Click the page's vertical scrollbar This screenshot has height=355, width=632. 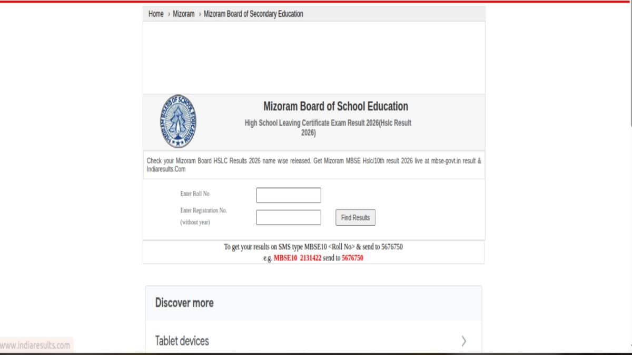click(630, 63)
